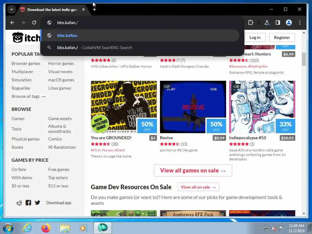Open the With demo link

tap(22, 178)
